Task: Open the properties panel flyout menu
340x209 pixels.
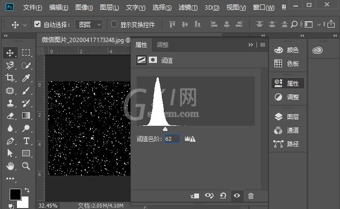Action: (263, 45)
